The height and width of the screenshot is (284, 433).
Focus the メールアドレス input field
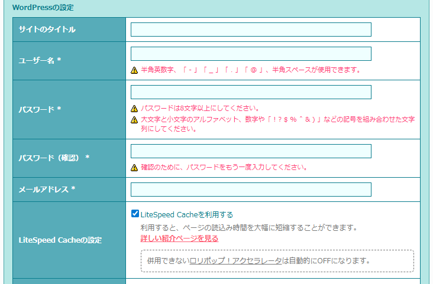[x=251, y=190]
